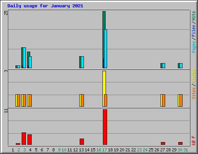Select the red KB bar for day 4
The image size is (198, 154).
point(29,139)
